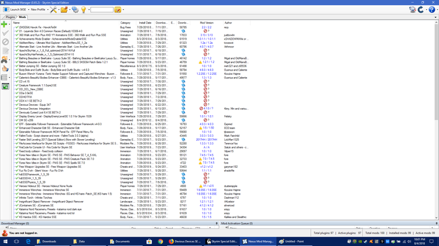Select the Infinite Torch mod row
The image size is (439, 246).
[132, 198]
